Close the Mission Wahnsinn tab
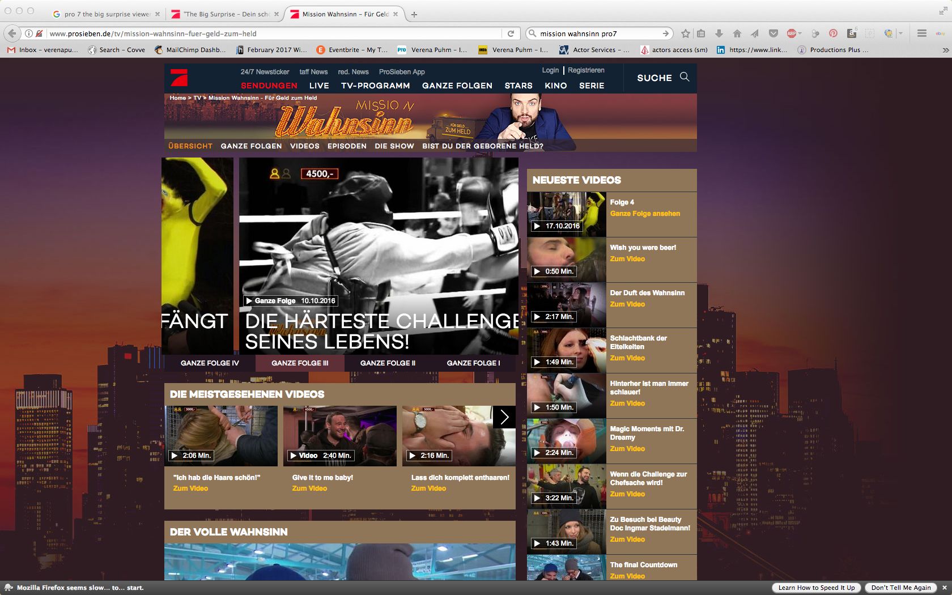The height and width of the screenshot is (595, 952). (396, 14)
